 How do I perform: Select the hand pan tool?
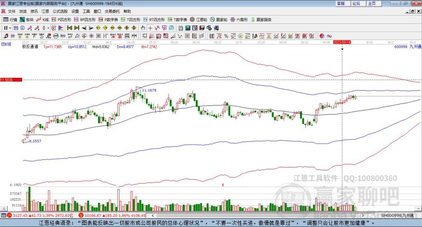(143, 28)
